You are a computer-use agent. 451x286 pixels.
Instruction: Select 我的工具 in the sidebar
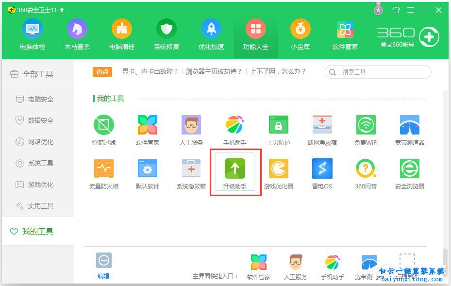(x=31, y=232)
